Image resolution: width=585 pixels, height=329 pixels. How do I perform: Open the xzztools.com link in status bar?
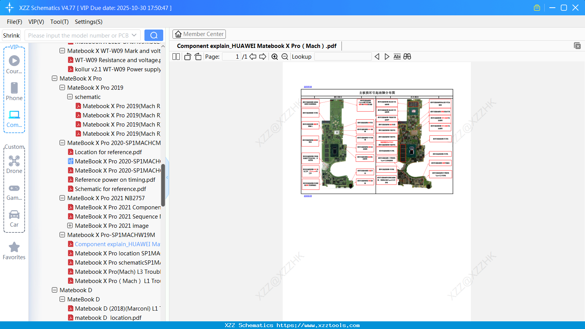(318, 325)
